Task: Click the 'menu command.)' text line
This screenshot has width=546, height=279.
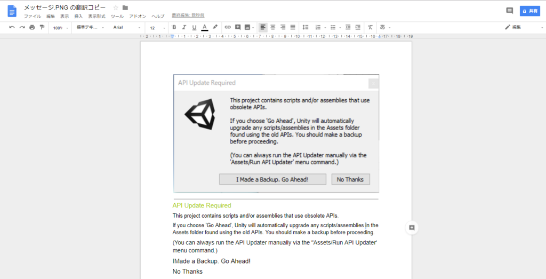Action: pyautogui.click(x=195, y=250)
